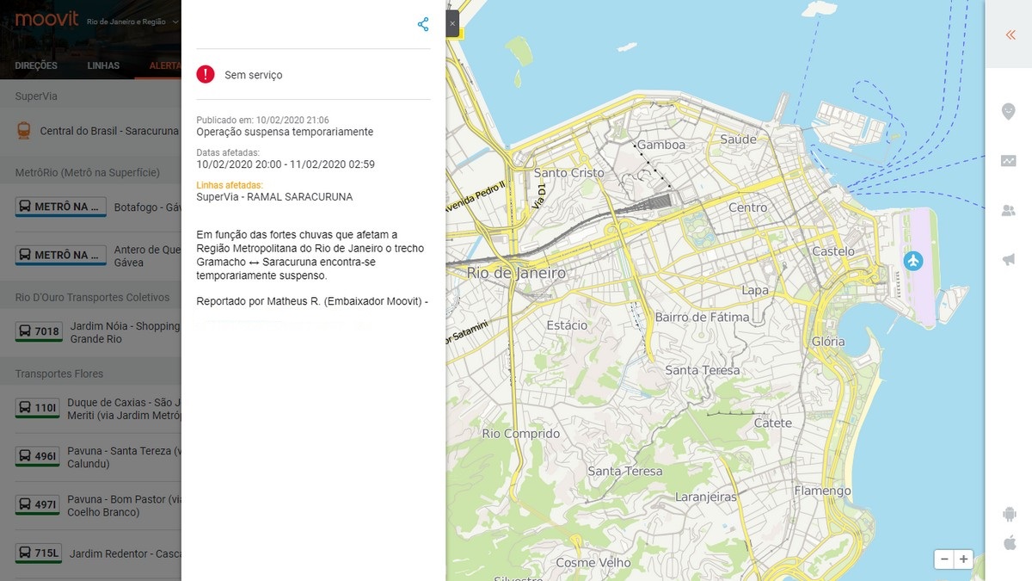Click the Saúde label on the map
The image size is (1032, 581).
point(738,139)
